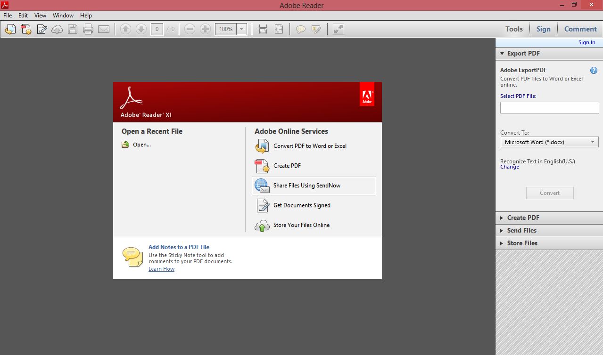Expand the Create PDF panel section
The image size is (603, 355).
[549, 218]
